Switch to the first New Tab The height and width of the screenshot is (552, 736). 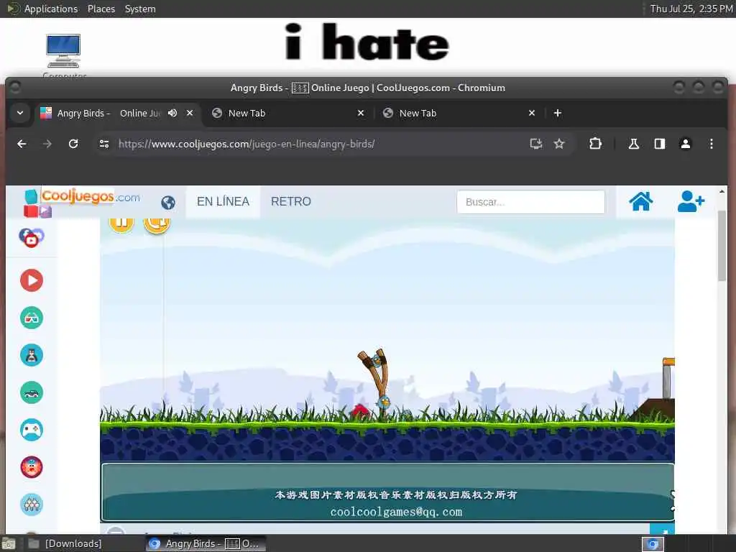pos(282,113)
